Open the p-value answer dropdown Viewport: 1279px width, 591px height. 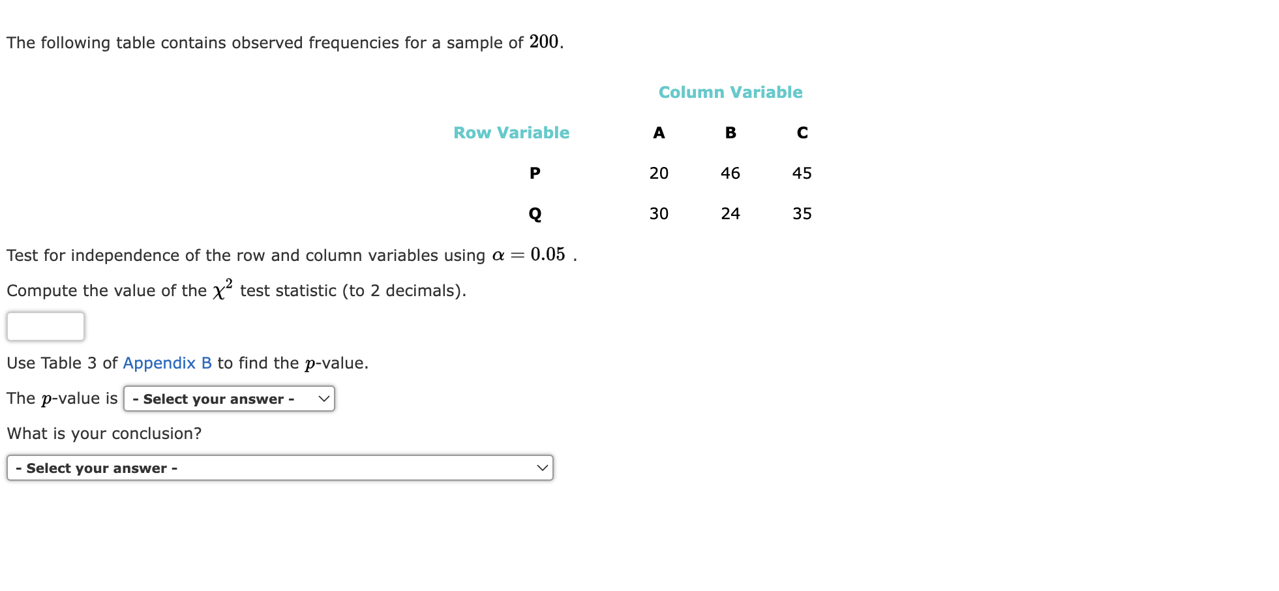click(x=228, y=399)
